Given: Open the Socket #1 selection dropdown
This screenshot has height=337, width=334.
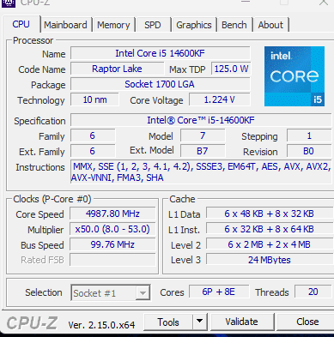Looking at the screenshot, I should (x=111, y=292).
